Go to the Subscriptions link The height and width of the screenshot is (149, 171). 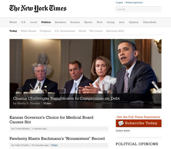coord(134,2)
